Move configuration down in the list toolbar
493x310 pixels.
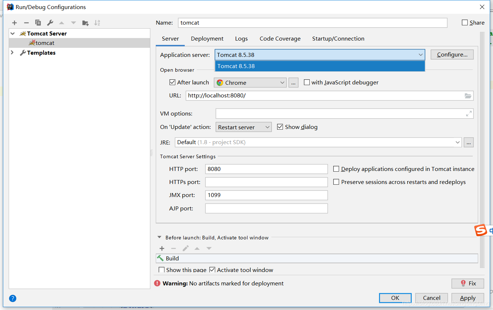coord(74,23)
